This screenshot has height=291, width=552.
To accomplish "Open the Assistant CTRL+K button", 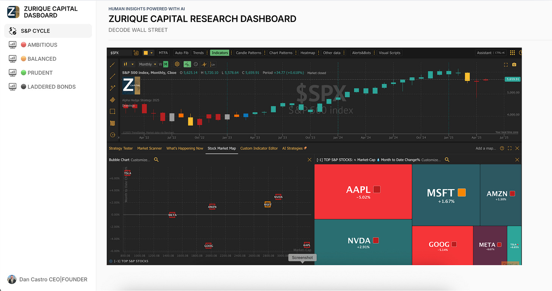I will click(491, 53).
